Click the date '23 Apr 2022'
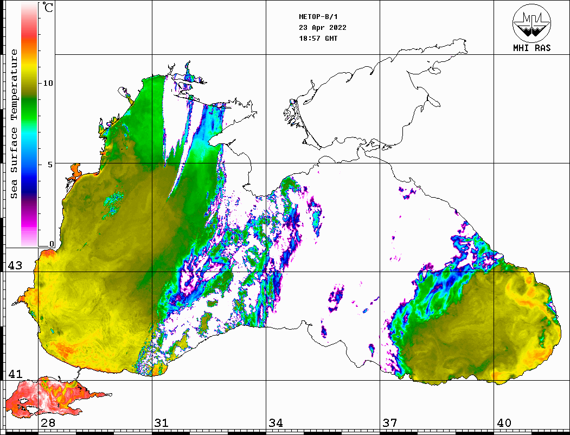The image size is (570, 435). click(323, 28)
